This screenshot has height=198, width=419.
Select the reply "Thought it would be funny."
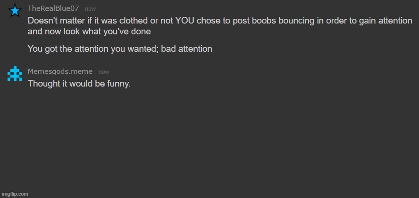click(79, 84)
